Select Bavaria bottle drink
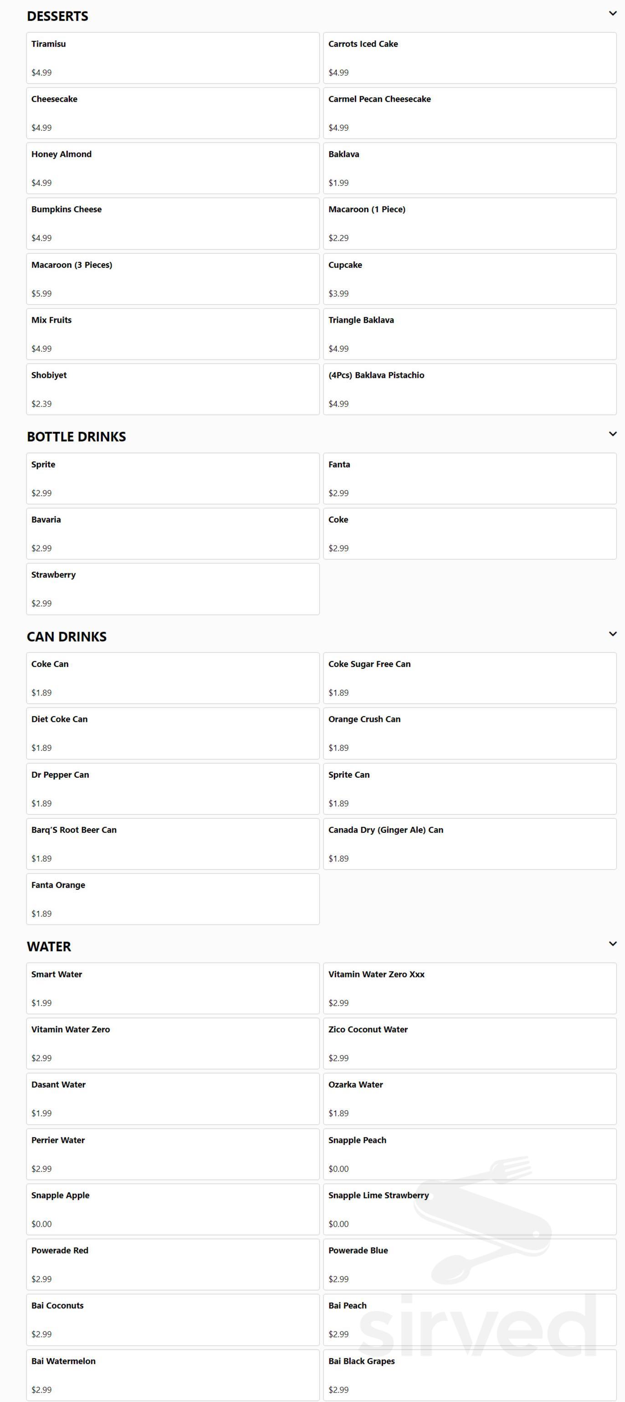Screen dimensions: 625x1402 (x=173, y=534)
